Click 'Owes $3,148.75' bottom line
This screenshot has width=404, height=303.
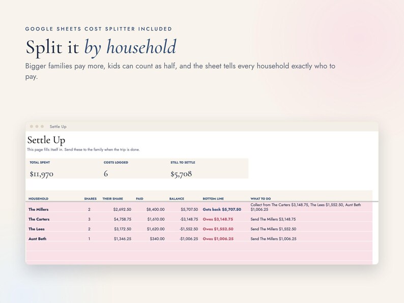pos(218,219)
